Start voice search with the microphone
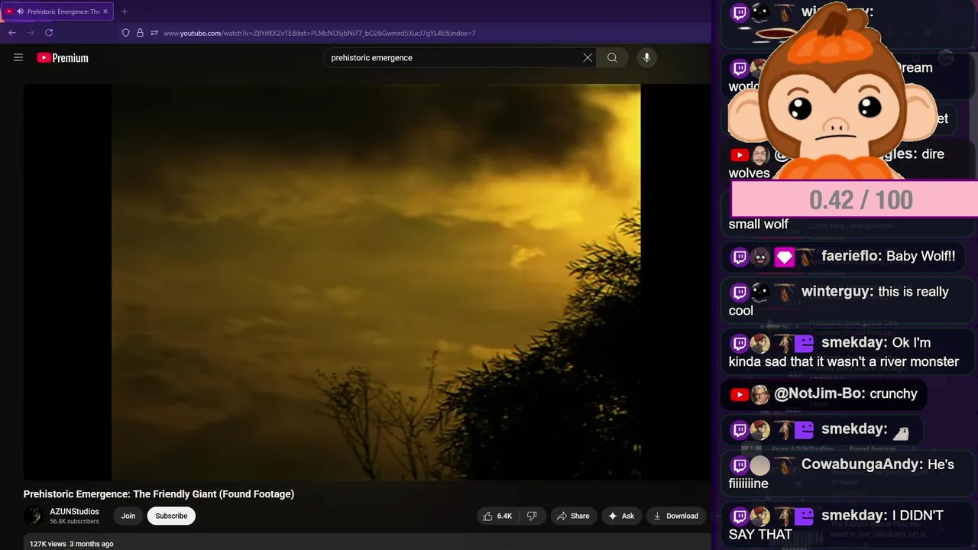The image size is (978, 550). 646,57
